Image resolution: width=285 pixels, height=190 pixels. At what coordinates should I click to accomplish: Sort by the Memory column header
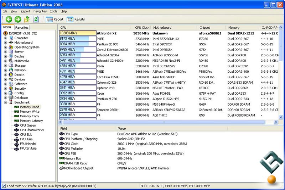[x=242, y=28]
